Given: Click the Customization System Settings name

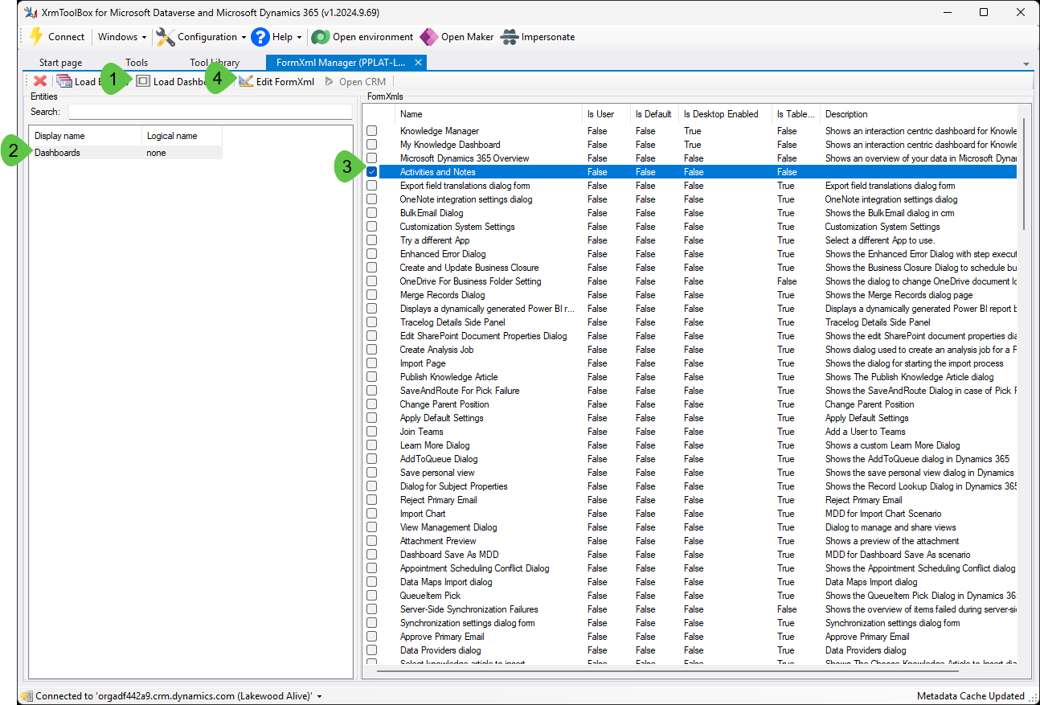Looking at the screenshot, I should point(457,227).
